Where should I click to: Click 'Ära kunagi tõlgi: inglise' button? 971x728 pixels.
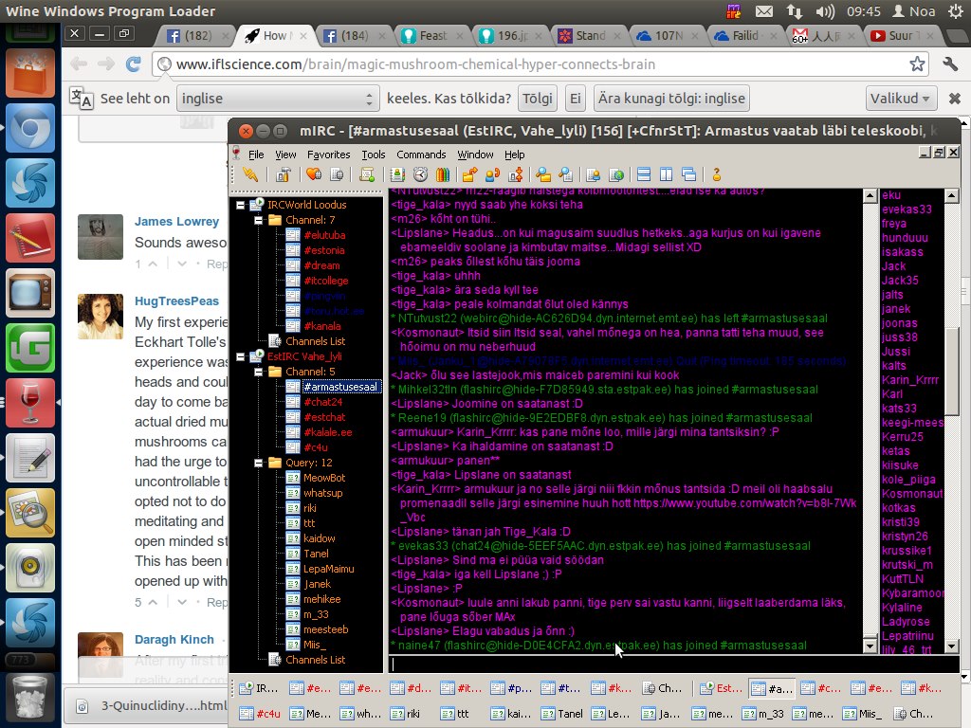coord(671,99)
